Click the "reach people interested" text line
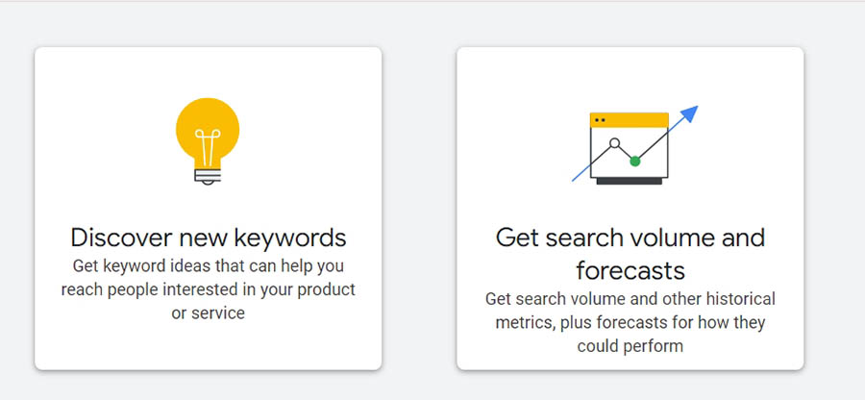Viewport: 865px width, 400px height. tap(208, 289)
